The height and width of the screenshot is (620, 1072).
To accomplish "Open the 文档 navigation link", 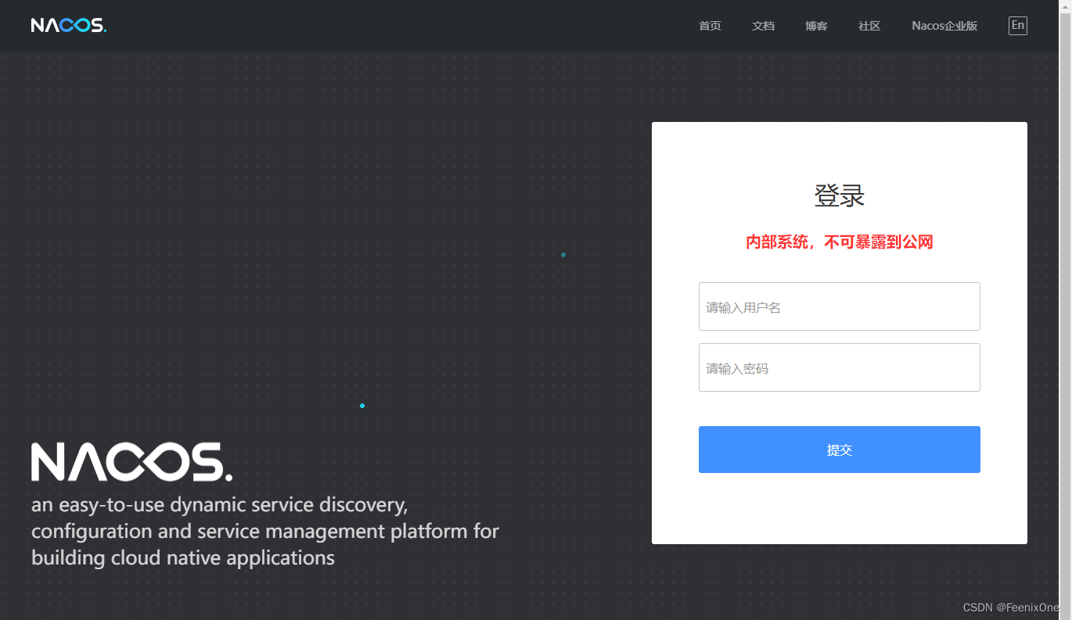I will click(x=763, y=26).
